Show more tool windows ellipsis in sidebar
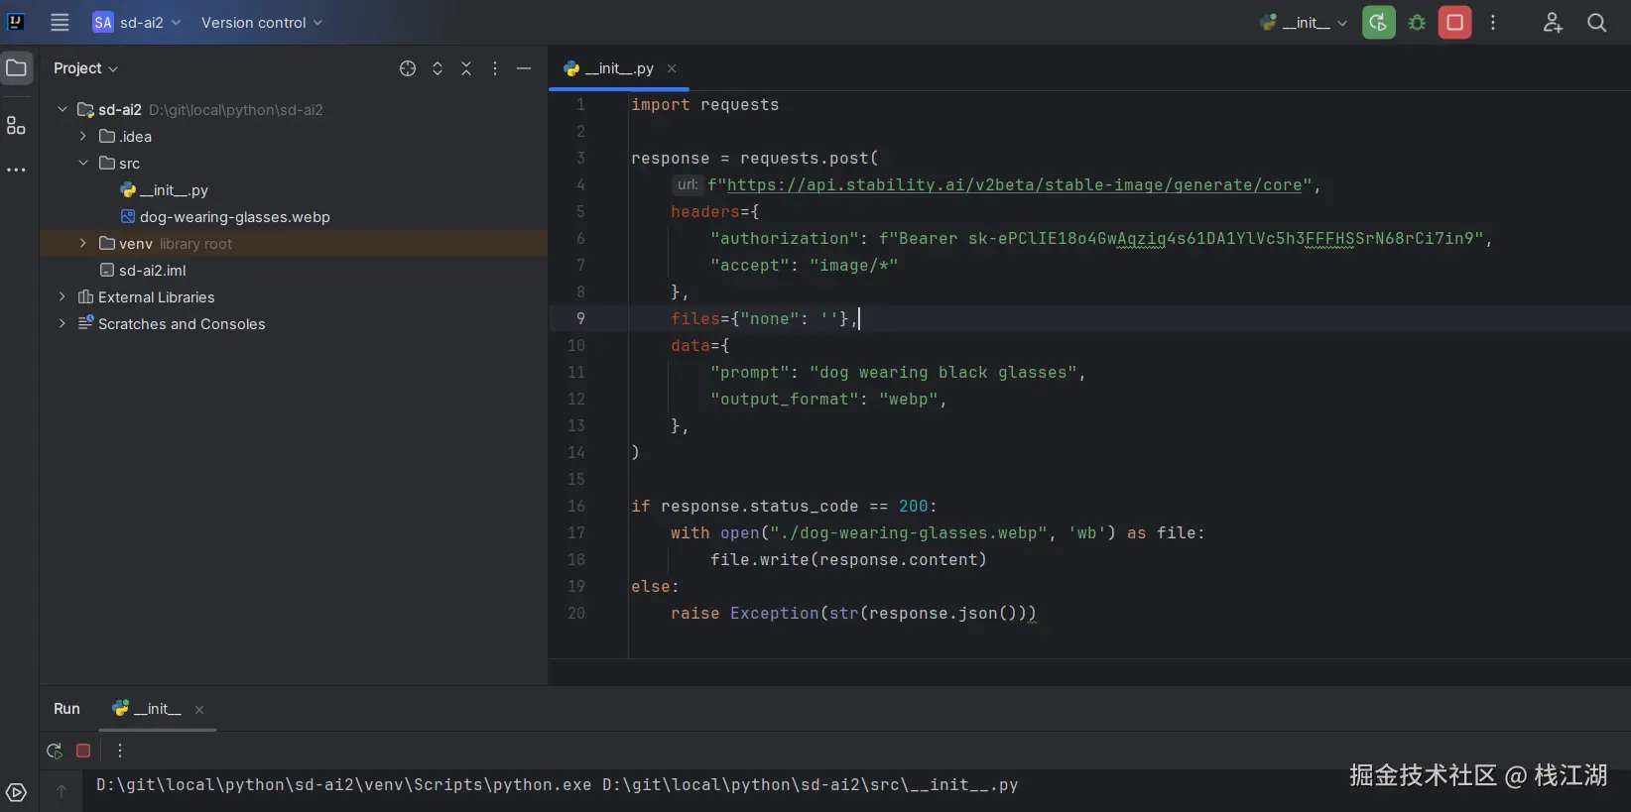 point(16,170)
